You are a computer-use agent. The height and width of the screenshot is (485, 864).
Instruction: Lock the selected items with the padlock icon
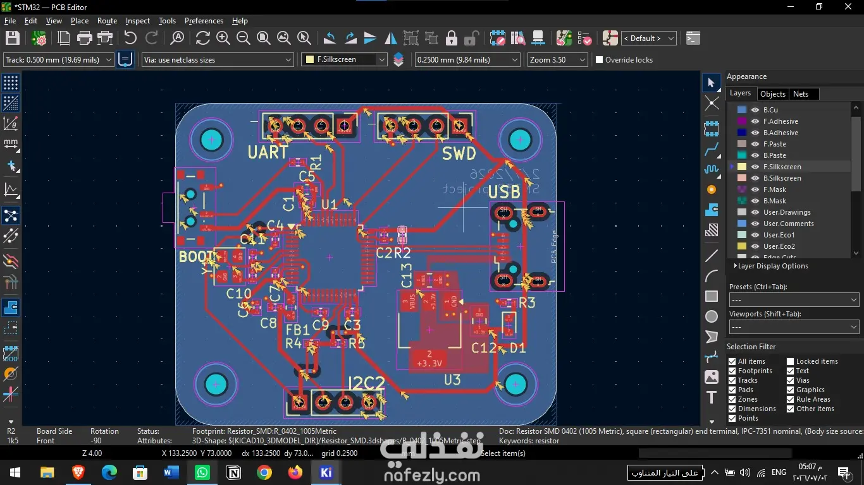(x=452, y=39)
